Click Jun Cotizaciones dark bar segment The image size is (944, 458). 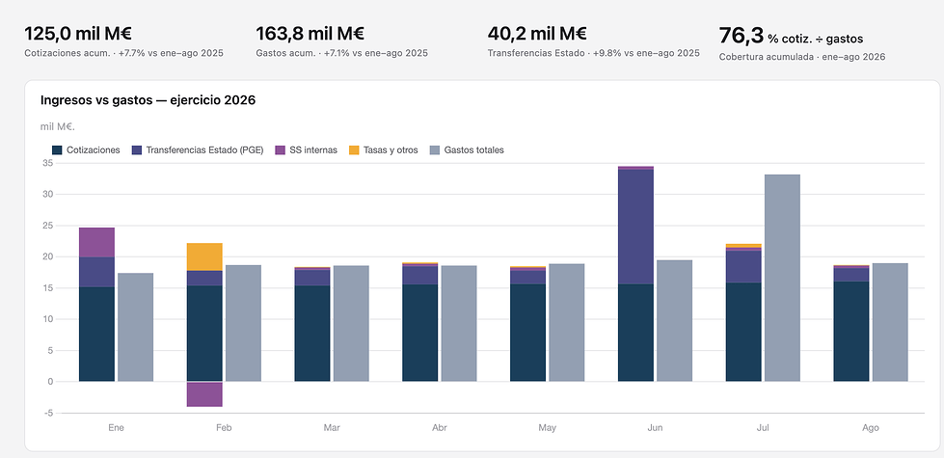point(635,333)
